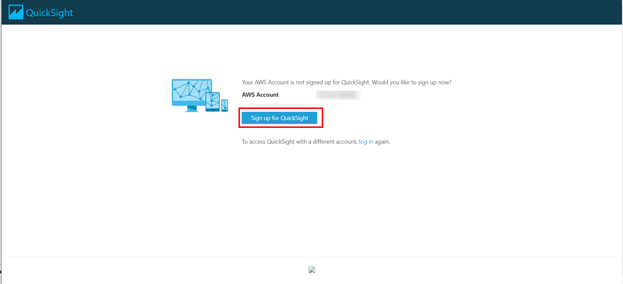Click the devices illustration graphic
This screenshot has width=623, height=284.
click(200, 96)
